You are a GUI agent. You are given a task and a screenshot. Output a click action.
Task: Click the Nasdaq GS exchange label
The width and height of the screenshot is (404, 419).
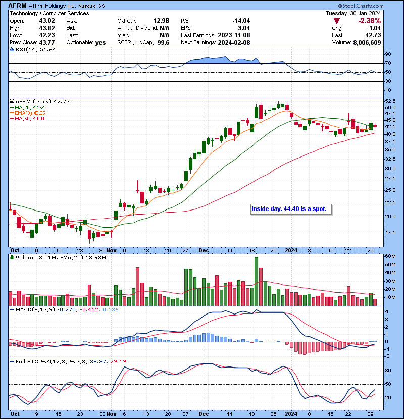[x=91, y=6]
